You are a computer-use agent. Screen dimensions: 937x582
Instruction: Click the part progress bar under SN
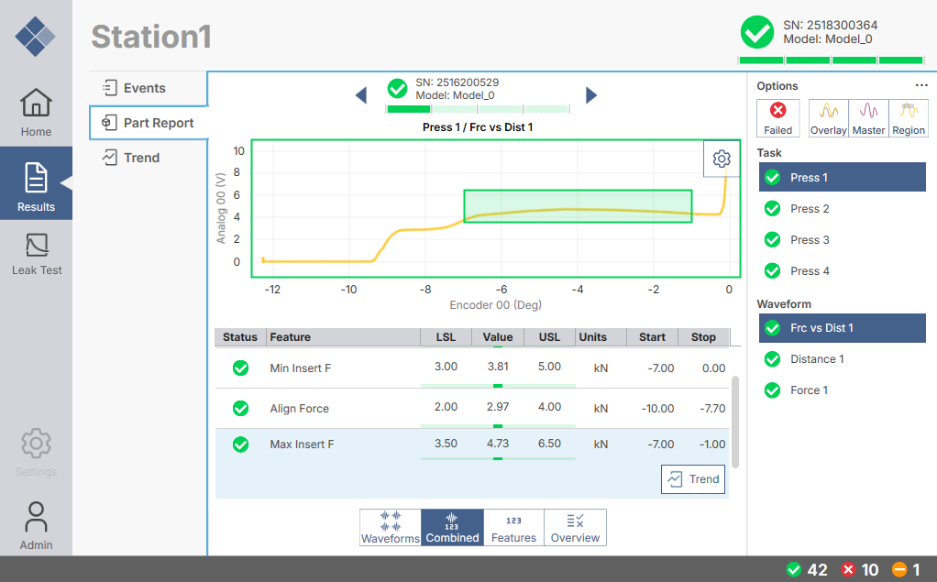(x=478, y=109)
